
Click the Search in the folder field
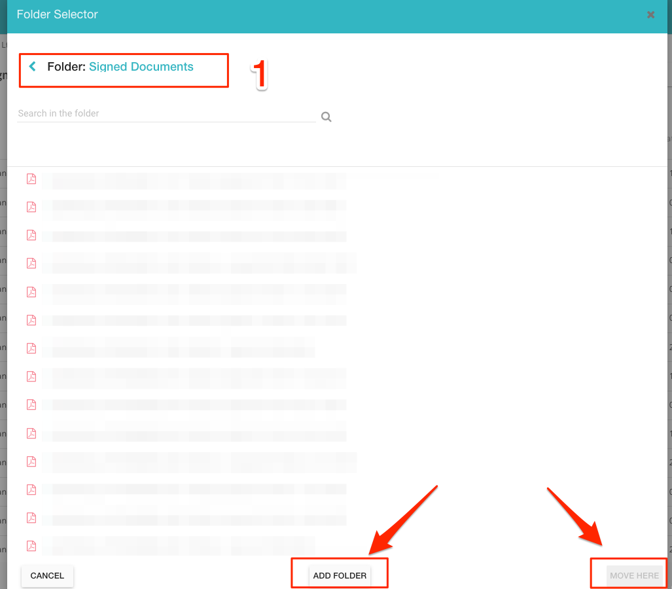[x=166, y=114]
